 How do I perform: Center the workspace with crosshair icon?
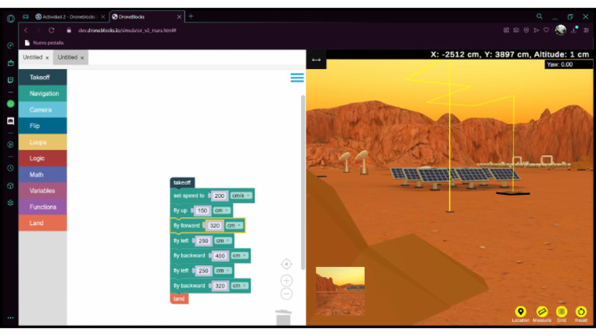(x=286, y=264)
